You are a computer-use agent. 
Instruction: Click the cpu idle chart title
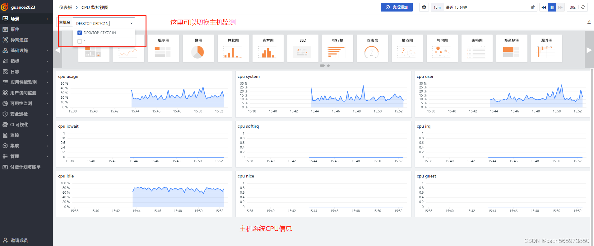[66, 176]
